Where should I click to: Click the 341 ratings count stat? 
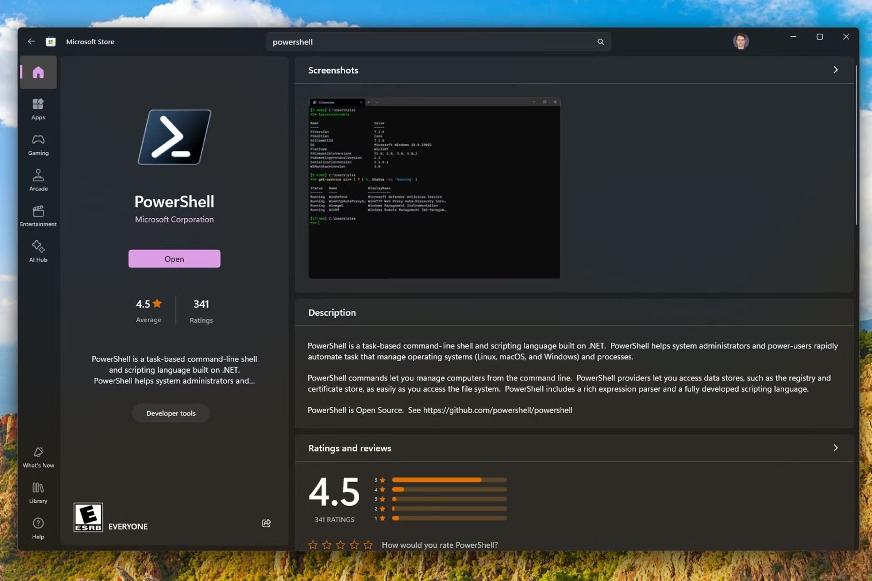[201, 310]
